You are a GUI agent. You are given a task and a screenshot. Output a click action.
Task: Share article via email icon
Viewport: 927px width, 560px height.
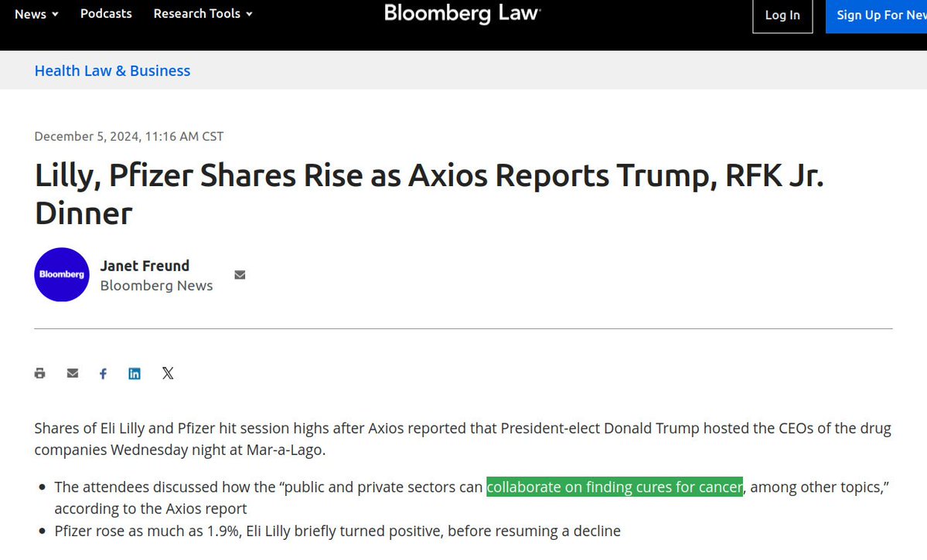73,374
